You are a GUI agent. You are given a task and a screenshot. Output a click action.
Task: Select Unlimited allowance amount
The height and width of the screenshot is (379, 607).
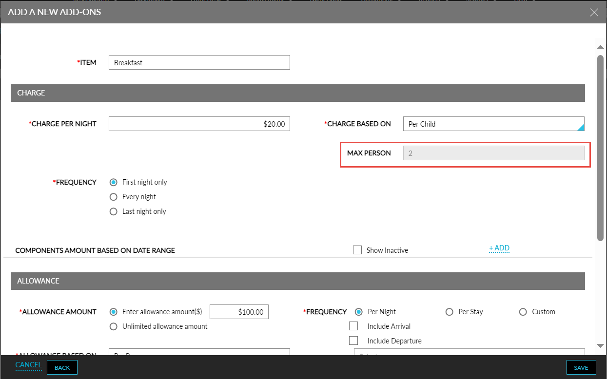click(x=113, y=326)
